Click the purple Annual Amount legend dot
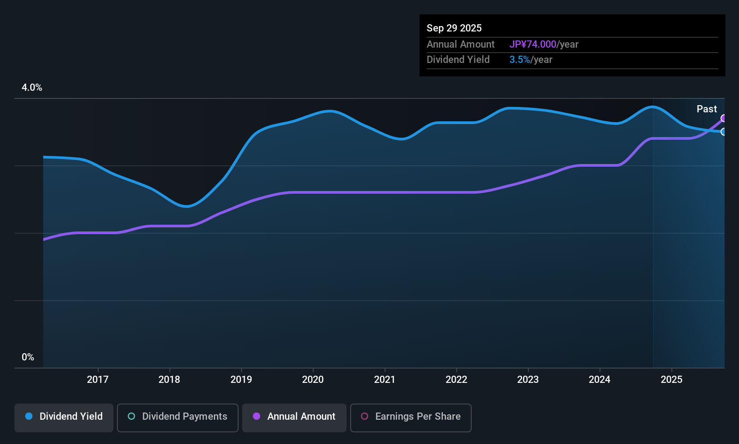The height and width of the screenshot is (444, 739). (x=257, y=416)
